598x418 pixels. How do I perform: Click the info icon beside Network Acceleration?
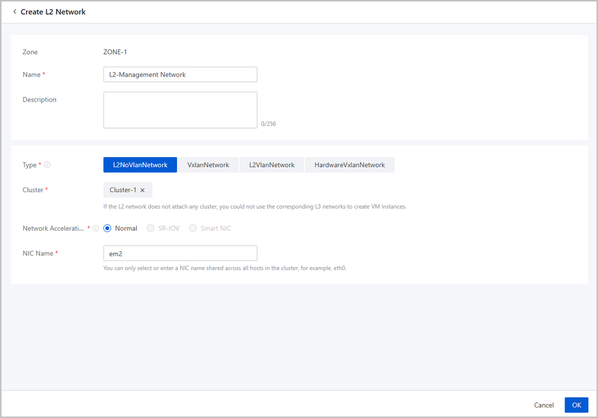point(96,228)
